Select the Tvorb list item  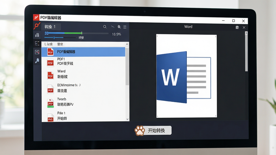pyautogui.click(x=83, y=102)
